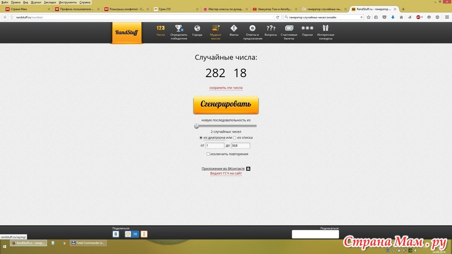
Task: Open the Виджет ГСЧ на сайт link
Action: (x=225, y=174)
